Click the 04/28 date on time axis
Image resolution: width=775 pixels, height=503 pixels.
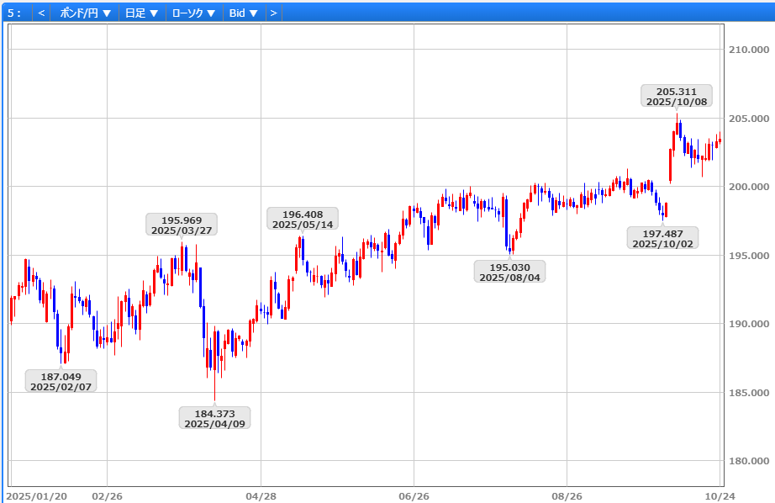click(x=261, y=495)
